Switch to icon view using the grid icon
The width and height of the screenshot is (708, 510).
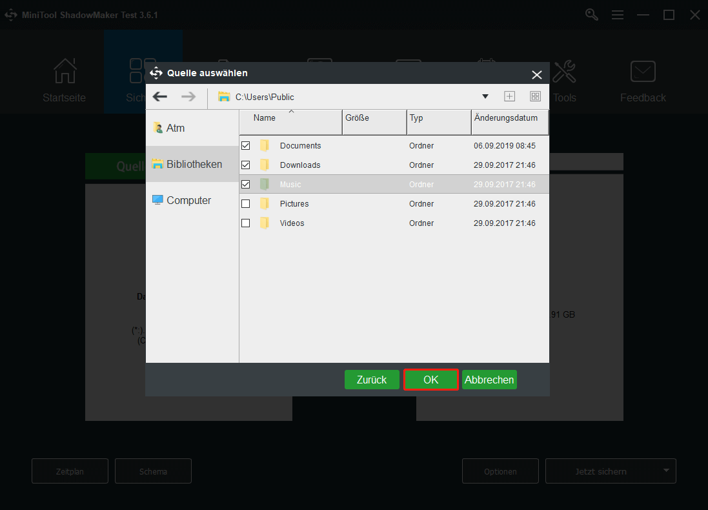[x=535, y=96]
